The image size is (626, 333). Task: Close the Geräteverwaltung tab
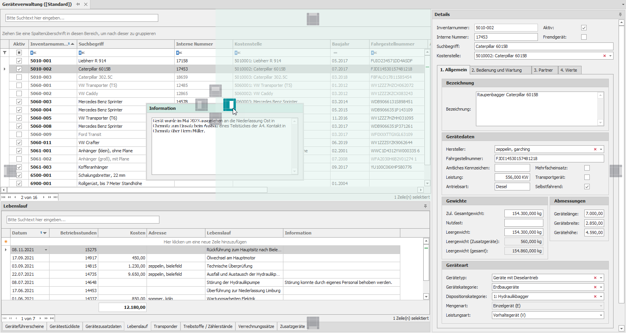(86, 4)
